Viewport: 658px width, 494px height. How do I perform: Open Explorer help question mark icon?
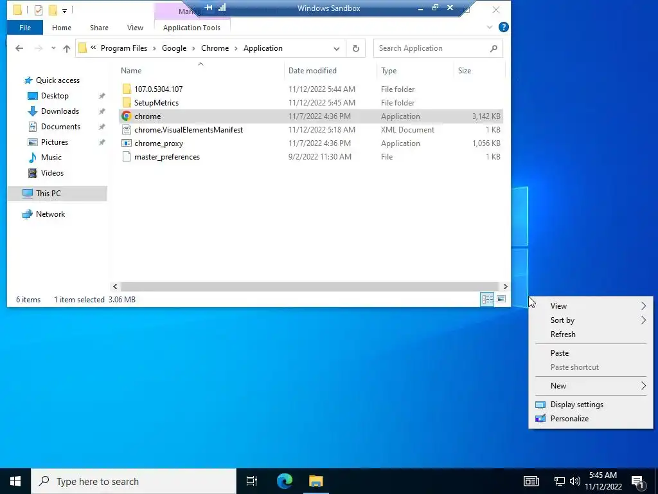point(503,27)
